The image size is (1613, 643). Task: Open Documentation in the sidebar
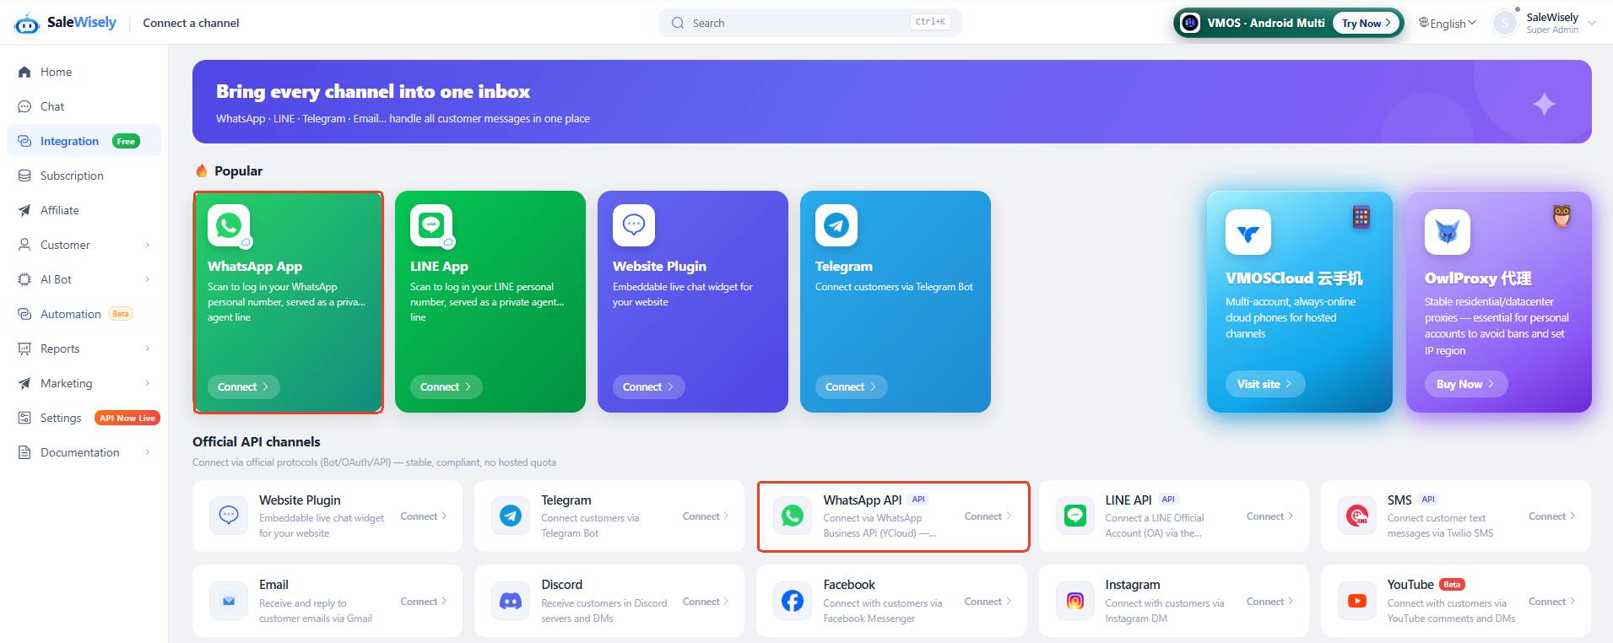[84, 452]
